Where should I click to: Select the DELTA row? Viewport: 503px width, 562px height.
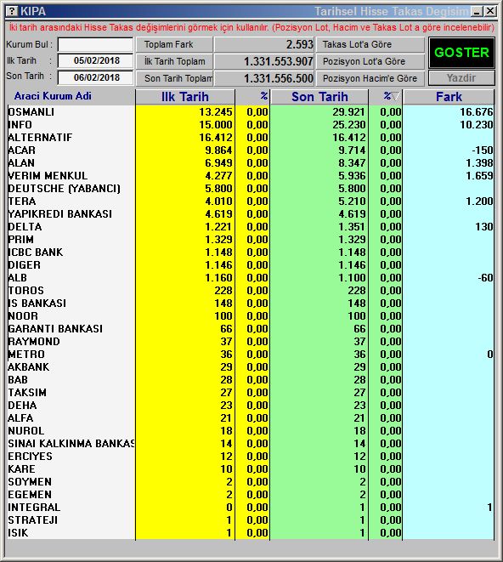[251, 226]
